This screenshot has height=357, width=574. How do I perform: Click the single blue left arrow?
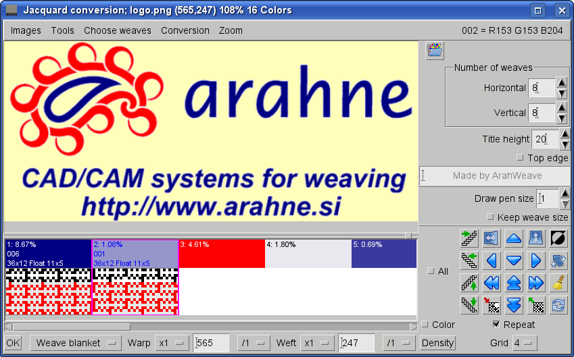tap(492, 260)
